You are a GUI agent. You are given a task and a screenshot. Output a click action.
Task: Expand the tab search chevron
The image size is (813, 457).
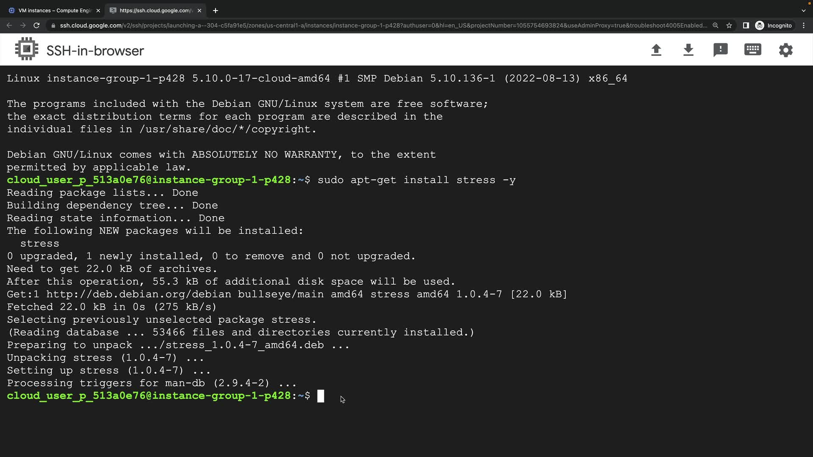pos(804,11)
